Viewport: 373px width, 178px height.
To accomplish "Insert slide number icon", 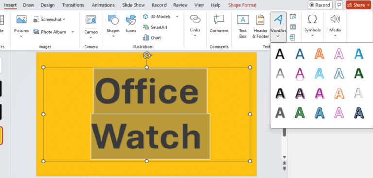I will pos(293,27).
